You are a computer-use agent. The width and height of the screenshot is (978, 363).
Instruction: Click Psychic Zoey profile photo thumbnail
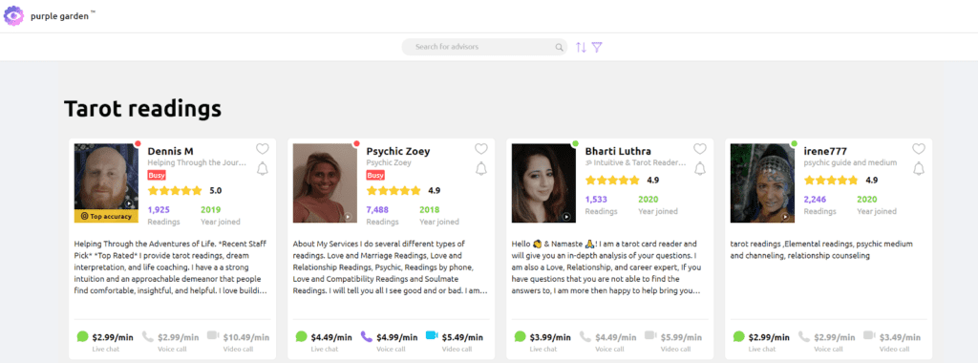pyautogui.click(x=325, y=183)
